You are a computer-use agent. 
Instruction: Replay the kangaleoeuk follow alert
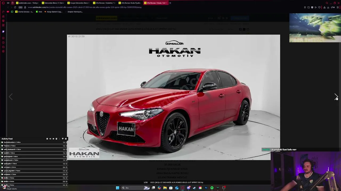pos(67,160)
